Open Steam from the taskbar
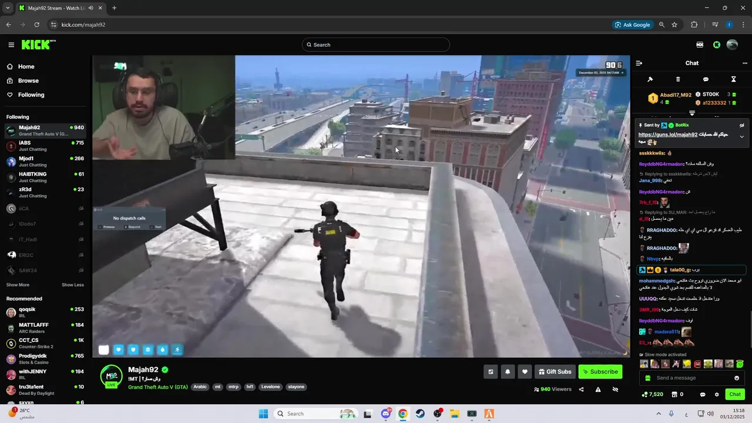This screenshot has width=752, height=423. pyautogui.click(x=420, y=414)
